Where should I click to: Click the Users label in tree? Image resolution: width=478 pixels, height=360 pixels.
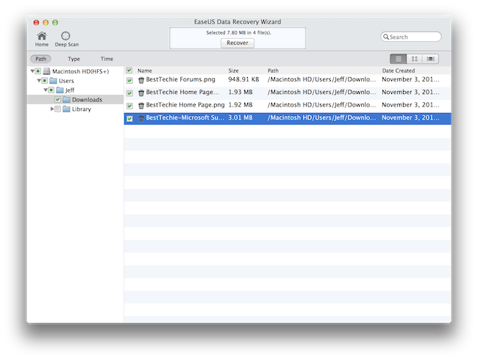[x=66, y=81]
